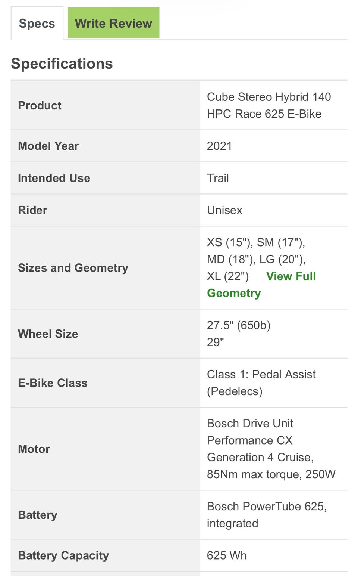The height and width of the screenshot is (576, 358).
Task: Select the Sizes and Geometry label
Action: [x=73, y=268]
